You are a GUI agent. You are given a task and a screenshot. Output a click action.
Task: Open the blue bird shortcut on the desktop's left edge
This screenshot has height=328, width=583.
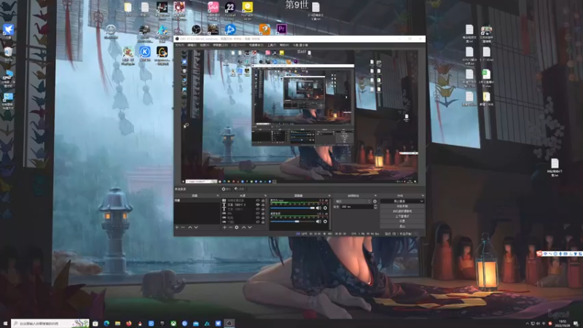coord(8,29)
